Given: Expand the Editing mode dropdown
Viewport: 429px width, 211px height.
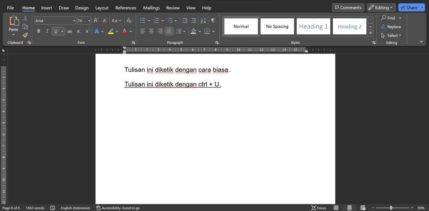Looking at the screenshot, I should pyautogui.click(x=381, y=8).
